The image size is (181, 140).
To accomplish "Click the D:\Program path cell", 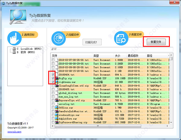I will tap(156, 104).
